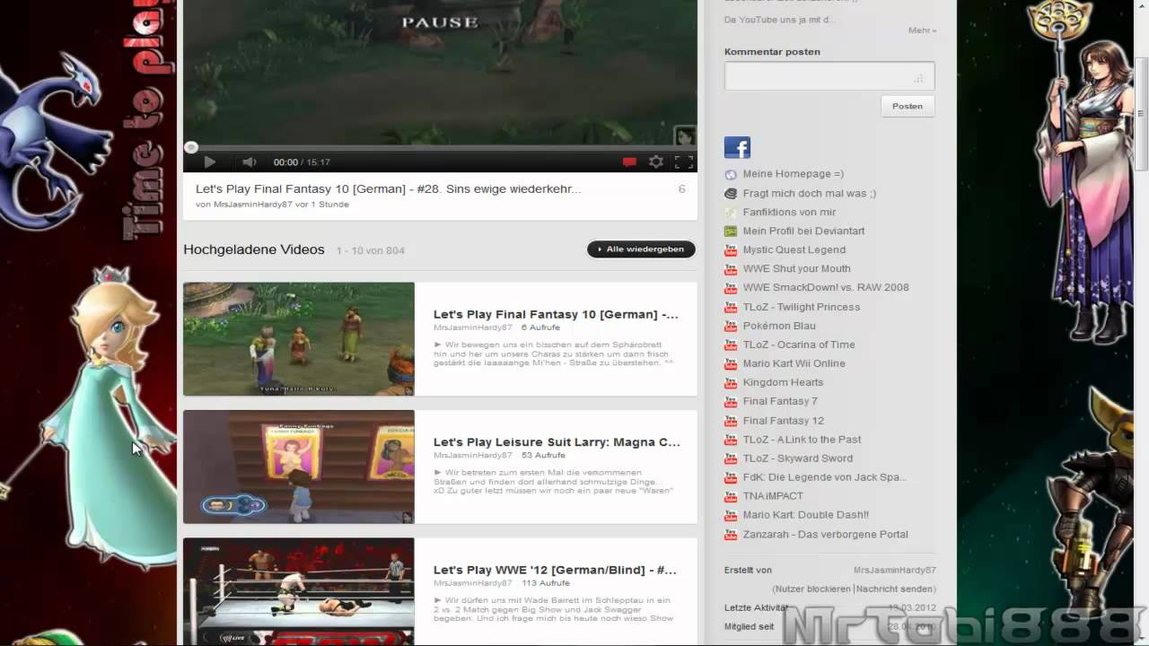1149x646 pixels.
Task: Click YouTube icon beside Zanzarah - Das verborgene Portal
Action: 731,534
